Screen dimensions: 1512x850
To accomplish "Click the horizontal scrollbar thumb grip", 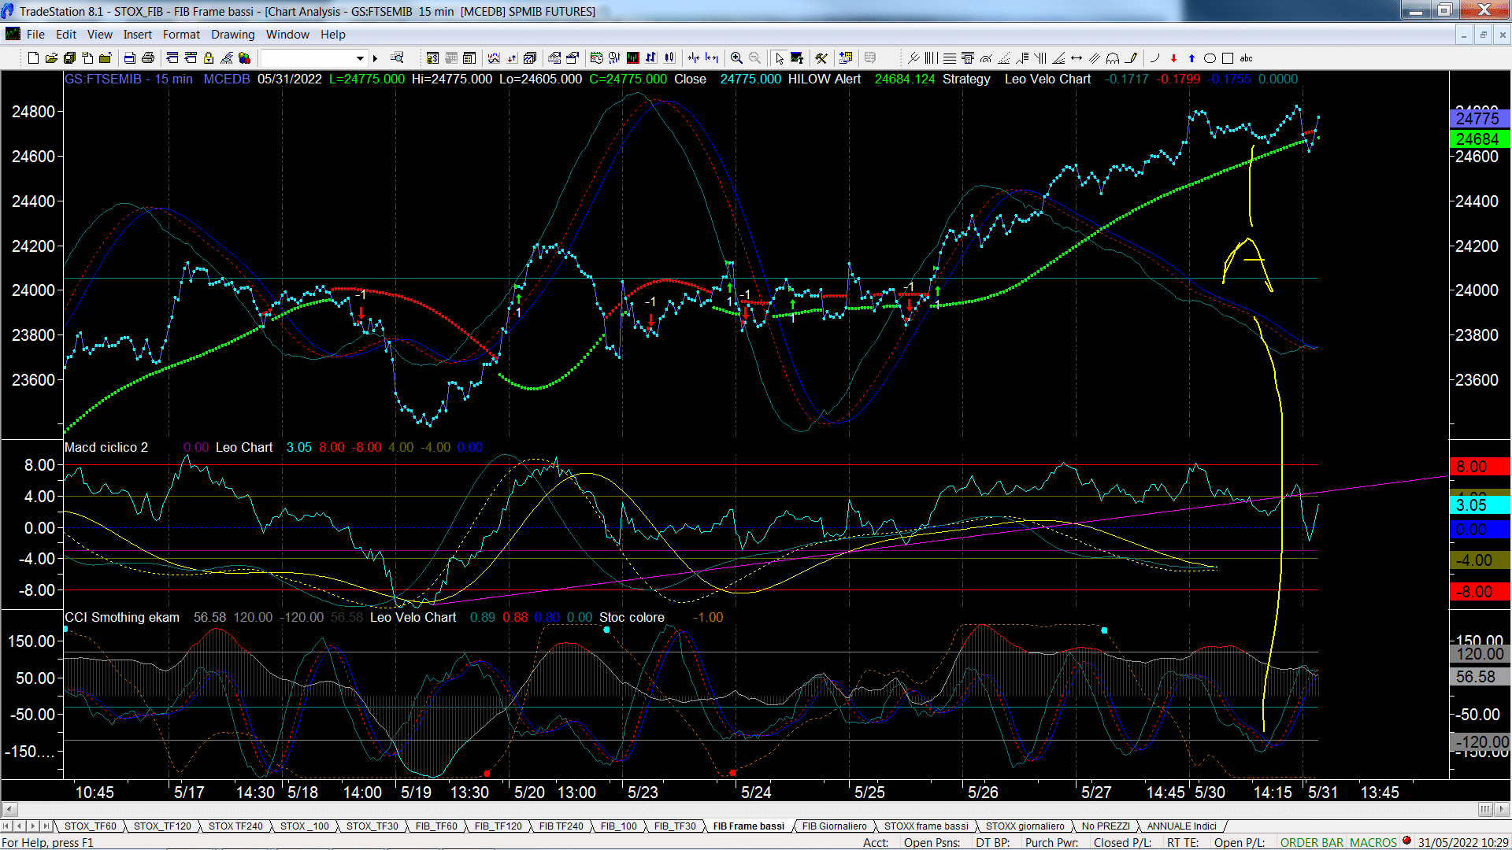I will click(x=1484, y=809).
